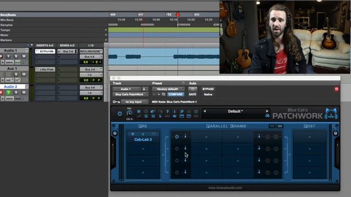Viewport: 351px width, 197px height.
Task: Mute the Audio 1 track
Action: point(24,56)
